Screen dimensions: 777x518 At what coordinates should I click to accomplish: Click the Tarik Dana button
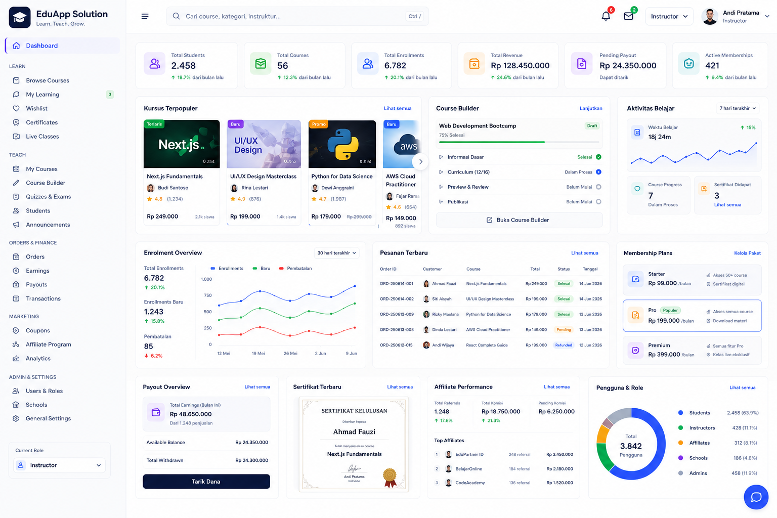pos(206,482)
